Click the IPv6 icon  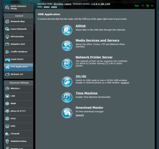pos(7,118)
